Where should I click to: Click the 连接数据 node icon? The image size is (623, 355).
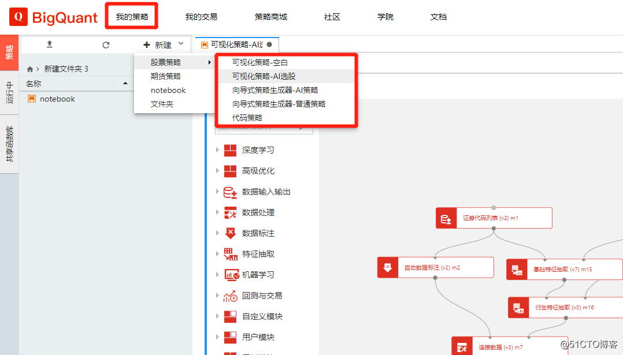(x=462, y=346)
